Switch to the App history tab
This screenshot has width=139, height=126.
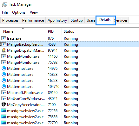click(x=57, y=20)
